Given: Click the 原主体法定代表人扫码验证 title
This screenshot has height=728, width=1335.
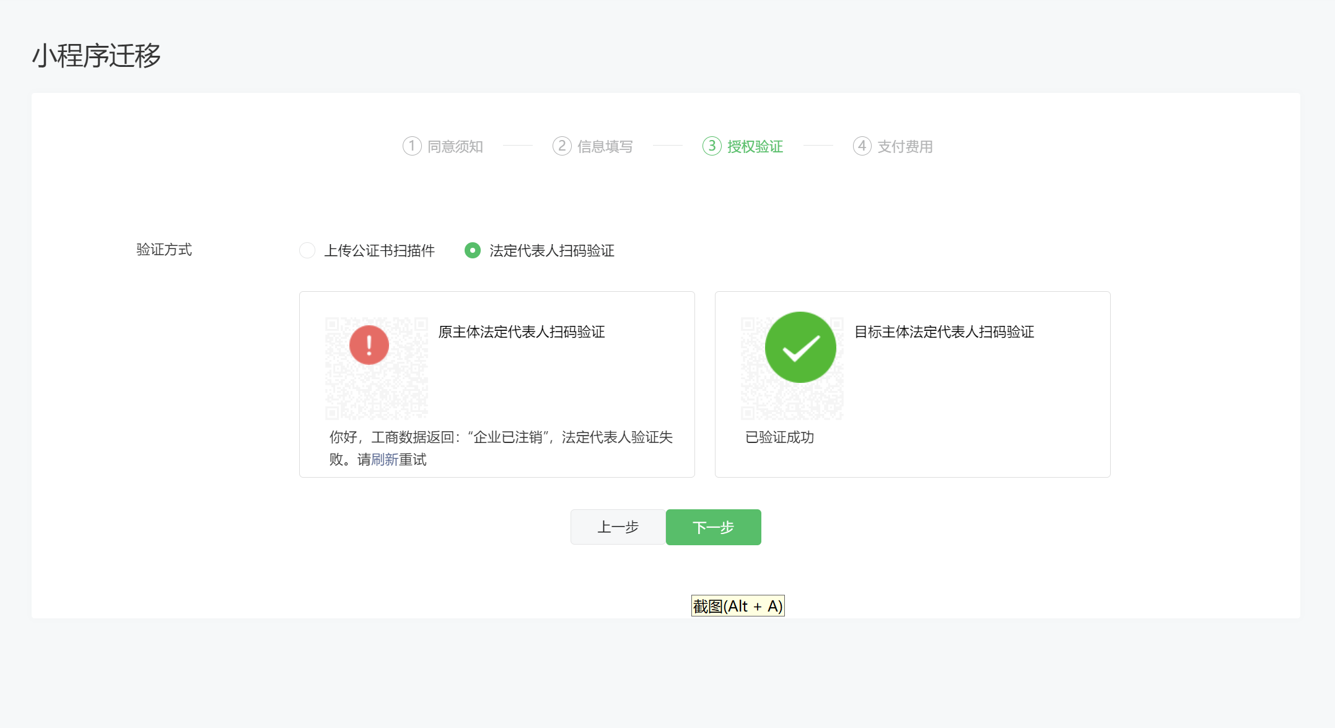Looking at the screenshot, I should pyautogui.click(x=522, y=332).
